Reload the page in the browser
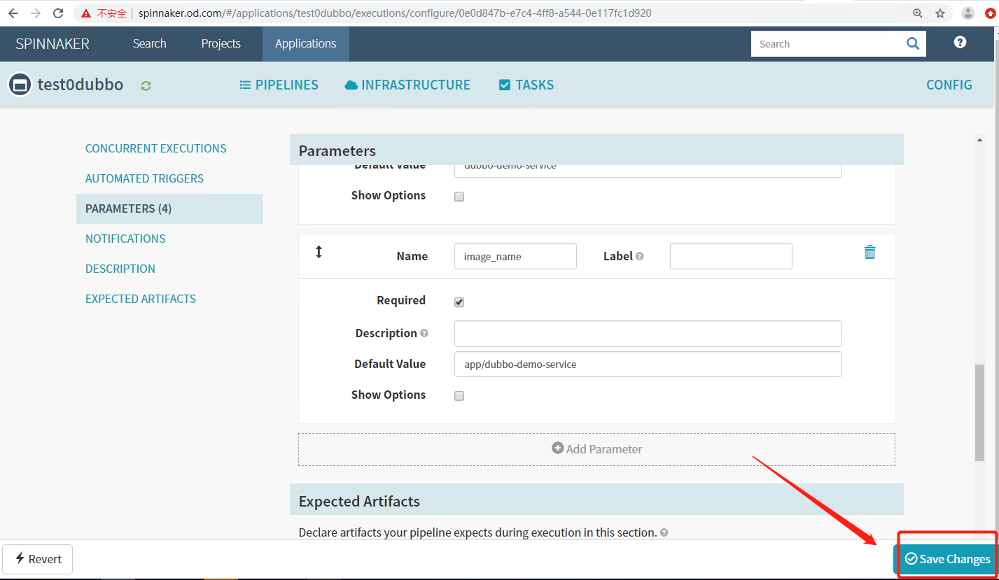The height and width of the screenshot is (580, 999). pos(59,13)
